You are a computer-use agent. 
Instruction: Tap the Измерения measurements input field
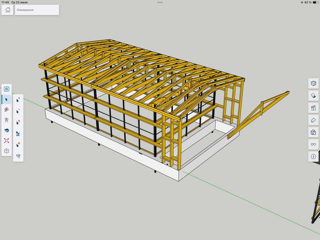pyautogui.click(x=37, y=10)
